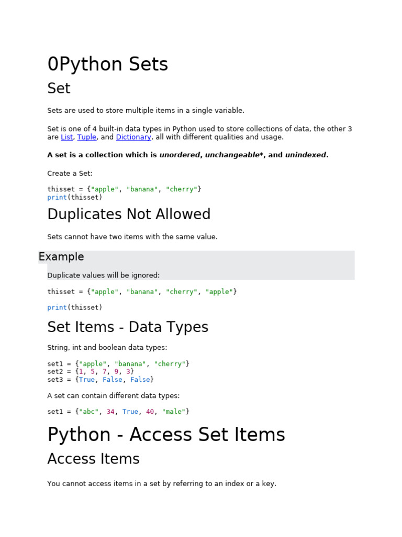Screen dimensions: 402x537
Task: Click the 'Access Items' heading
Action: point(93,459)
